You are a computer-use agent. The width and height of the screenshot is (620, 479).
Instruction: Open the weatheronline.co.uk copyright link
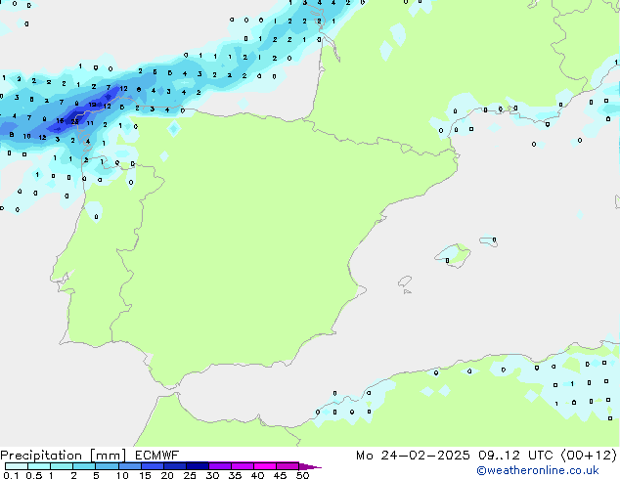(x=538, y=470)
